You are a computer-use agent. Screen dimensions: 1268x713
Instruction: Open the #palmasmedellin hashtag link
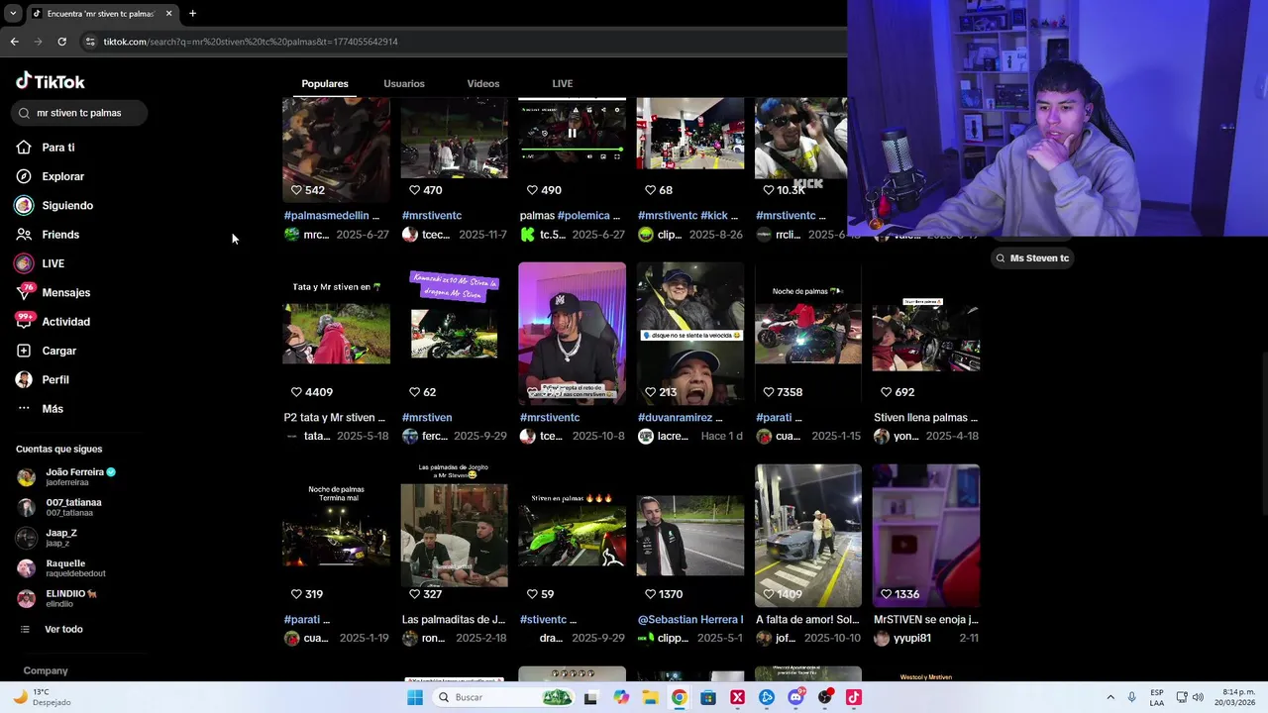pos(326,215)
